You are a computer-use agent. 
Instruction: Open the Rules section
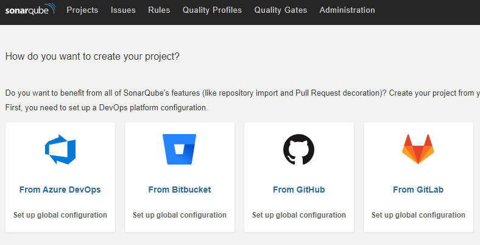point(159,10)
